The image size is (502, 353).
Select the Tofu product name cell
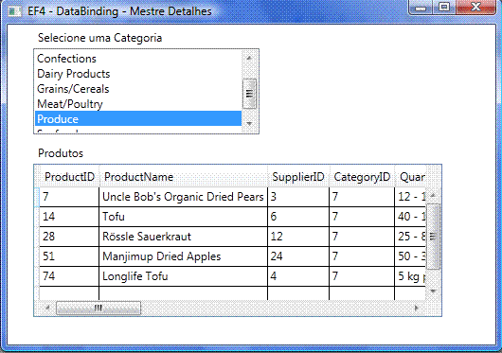(183, 217)
